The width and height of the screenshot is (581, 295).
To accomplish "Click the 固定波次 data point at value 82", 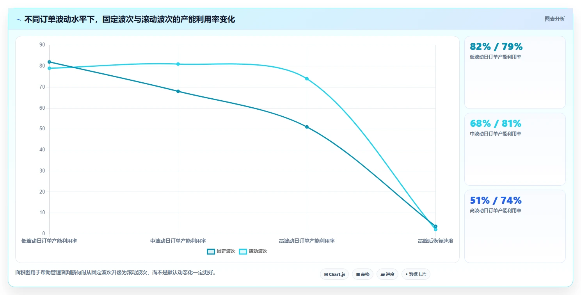I will pos(49,62).
